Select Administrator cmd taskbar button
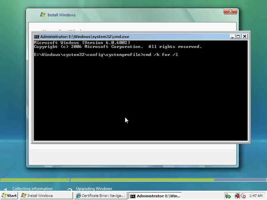Image resolution: width=267 pixels, height=200 pixels. (x=155, y=196)
